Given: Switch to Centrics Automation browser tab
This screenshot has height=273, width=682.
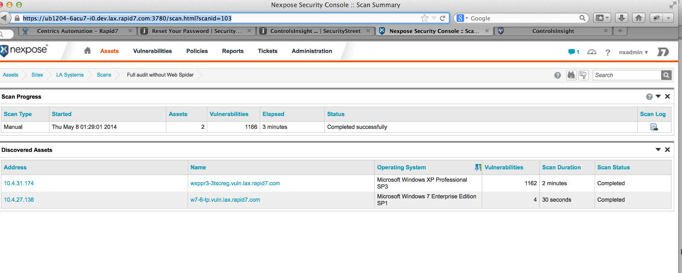Looking at the screenshot, I should click(x=77, y=31).
